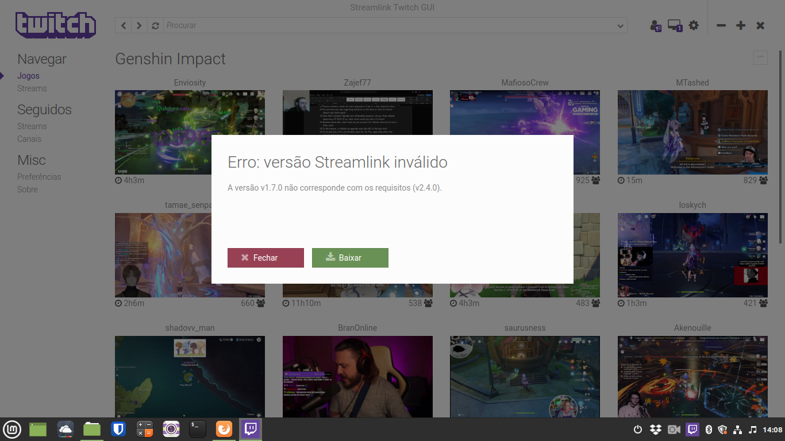
Task: Open Bitwarden from the taskbar
Action: pyautogui.click(x=118, y=429)
